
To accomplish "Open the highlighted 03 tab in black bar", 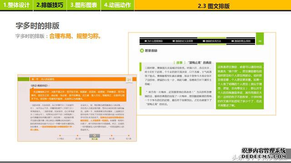I will tap(212, 41).
